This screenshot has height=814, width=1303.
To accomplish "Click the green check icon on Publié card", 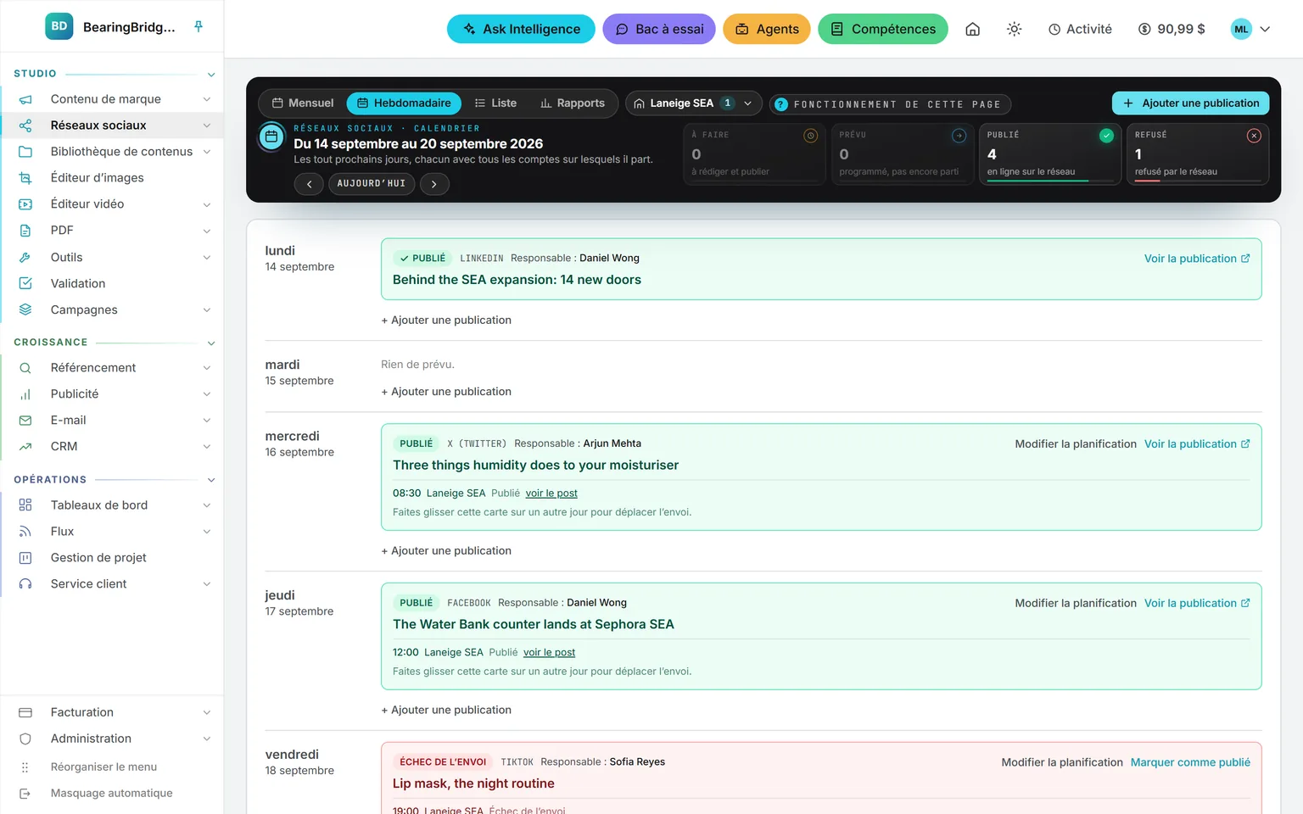I will tap(1106, 136).
